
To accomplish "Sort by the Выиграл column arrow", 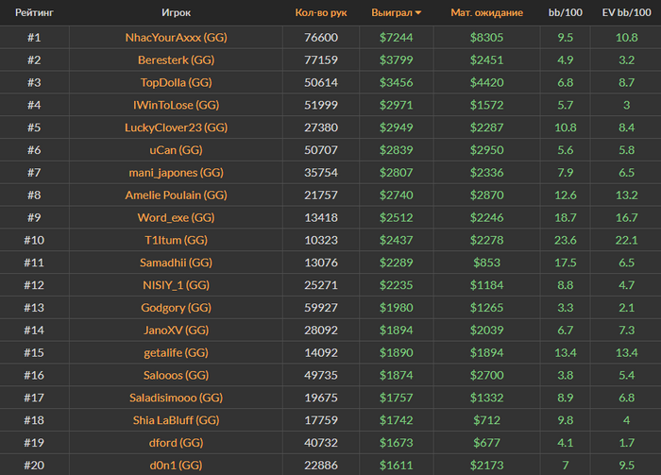I will pos(418,13).
